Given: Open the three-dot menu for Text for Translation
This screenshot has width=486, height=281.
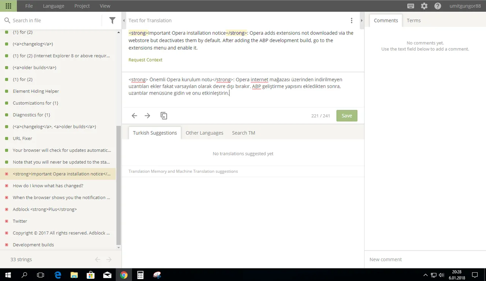Looking at the screenshot, I should pos(352,21).
